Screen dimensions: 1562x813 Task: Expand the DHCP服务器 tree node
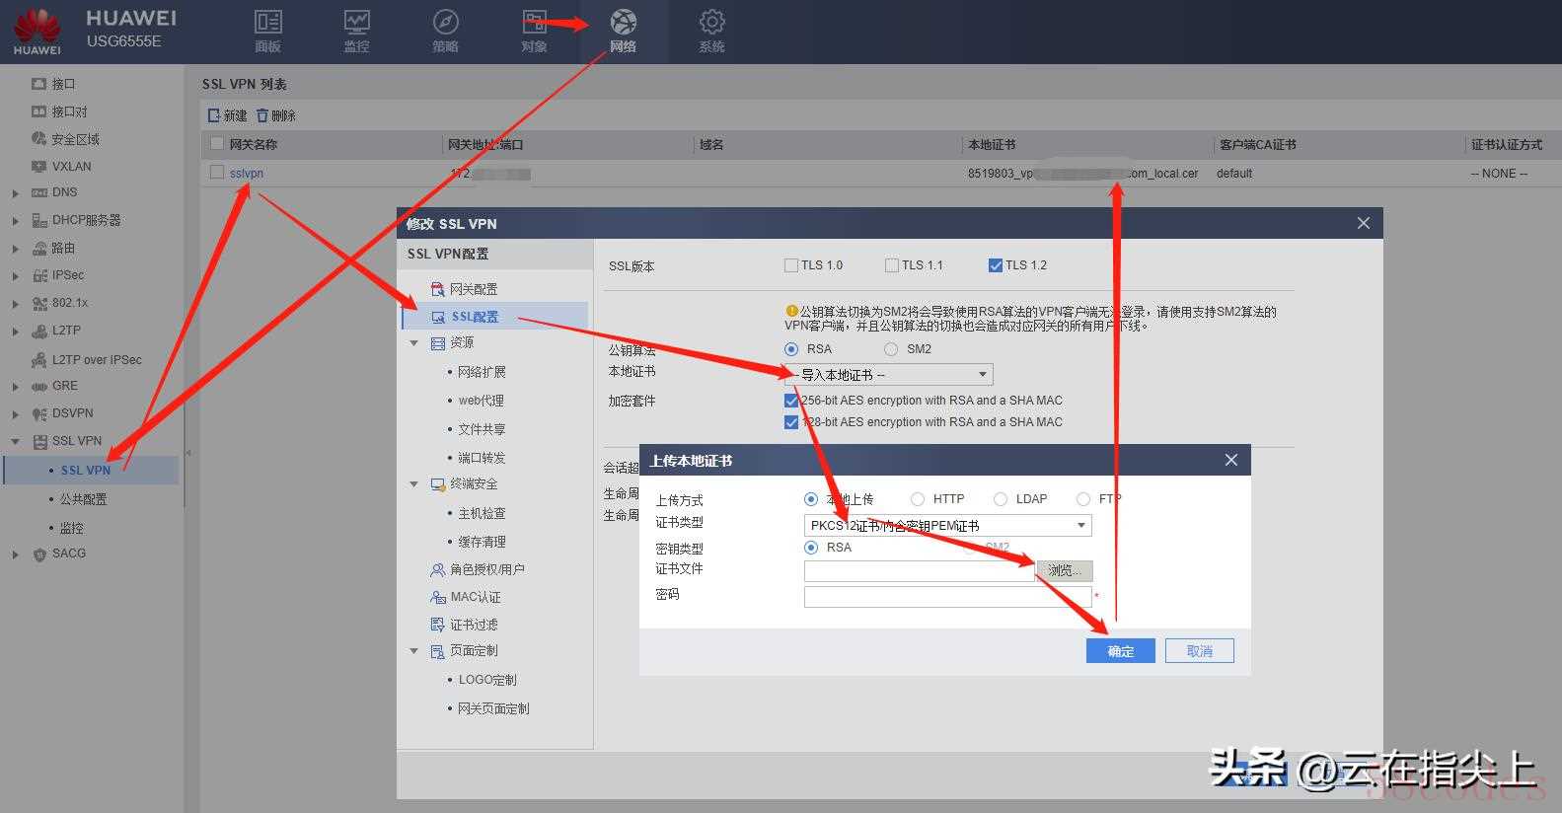click(x=15, y=221)
